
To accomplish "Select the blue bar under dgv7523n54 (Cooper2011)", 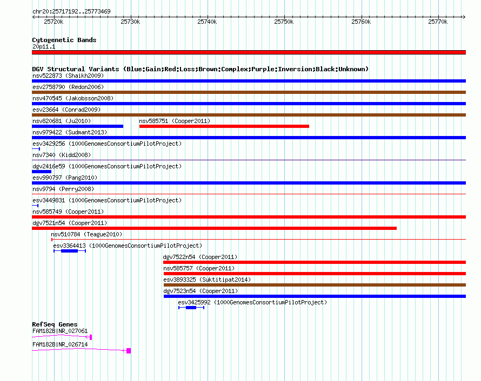I will tap(315, 296).
